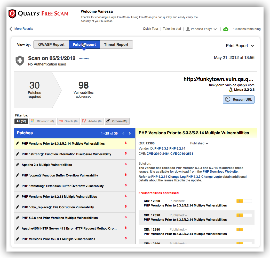This screenshot has height=258, width=270.
Task: Click patch icon of PHP dba_replace() row
Action: coord(18,207)
